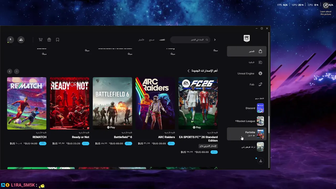Screen dimensions: 336x189
Task: Click Ready or Not original price $US 23.29
Action: pyautogui.click(x=73, y=144)
